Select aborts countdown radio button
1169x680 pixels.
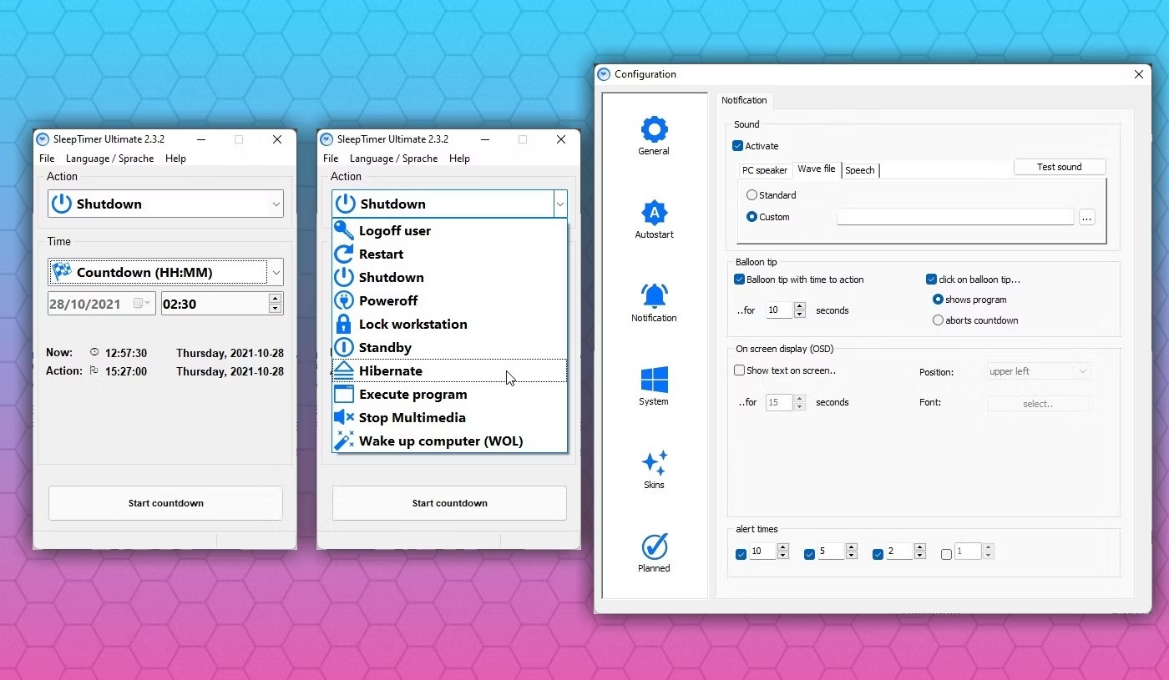[x=938, y=320]
